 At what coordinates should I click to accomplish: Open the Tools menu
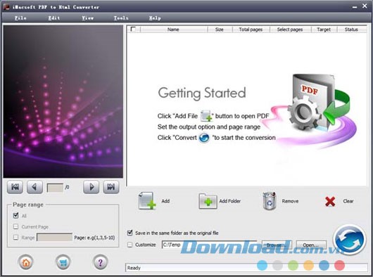pyautogui.click(x=121, y=18)
